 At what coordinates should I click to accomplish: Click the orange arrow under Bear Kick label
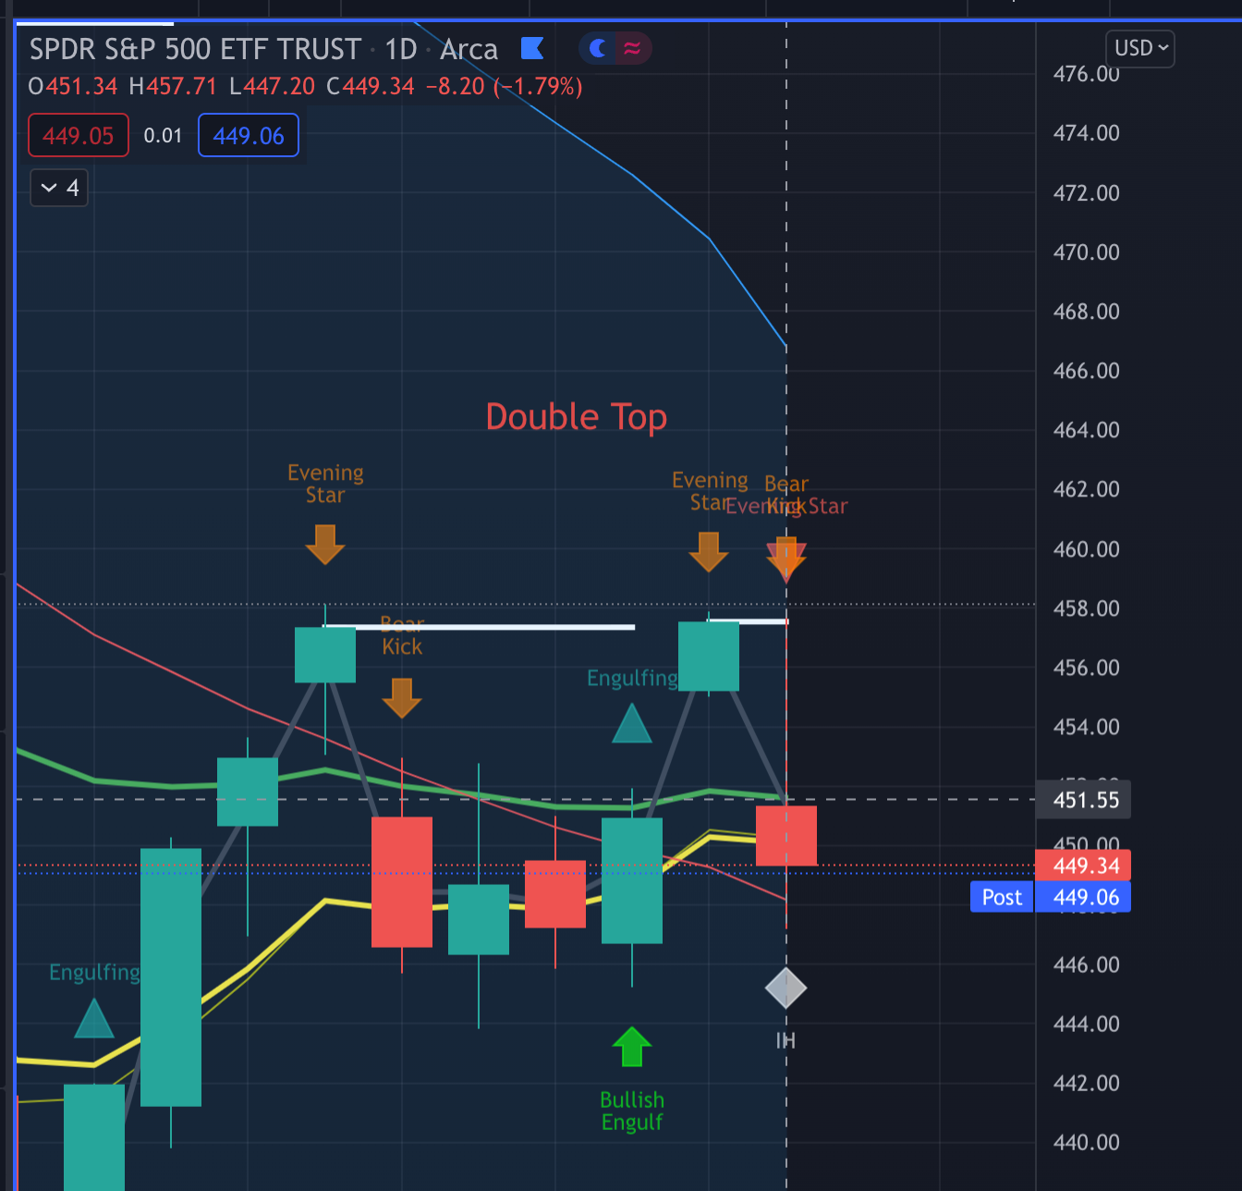click(x=402, y=698)
